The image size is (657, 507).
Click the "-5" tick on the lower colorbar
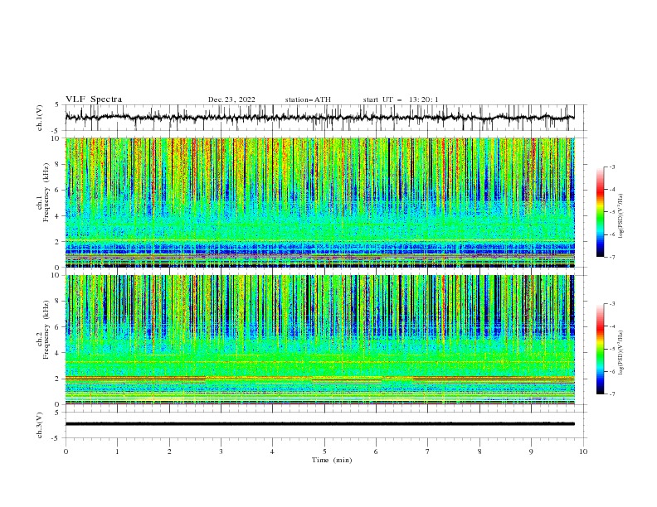(x=612, y=349)
